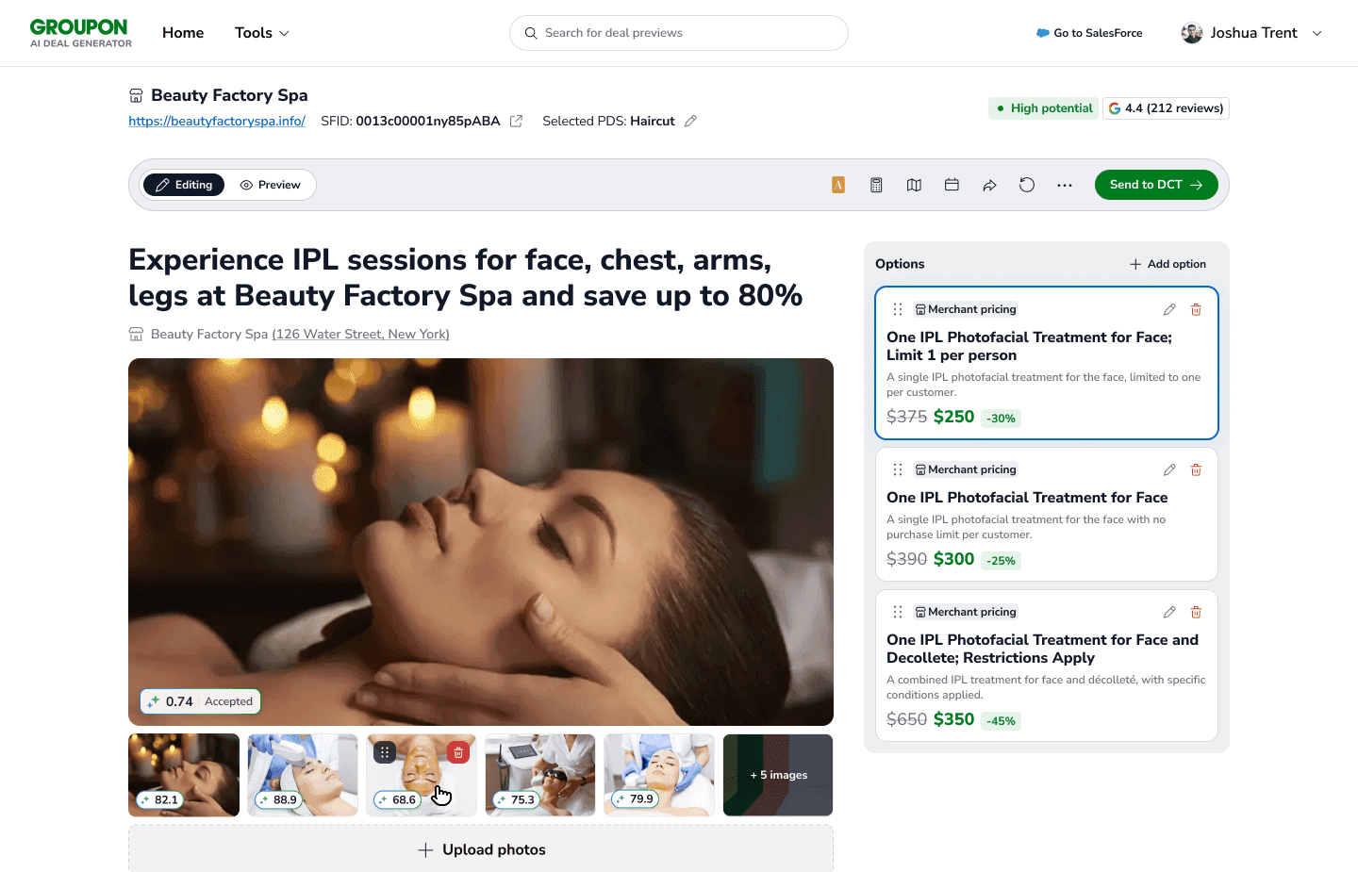
Task: Click Send to DCT button
Action: click(1156, 185)
